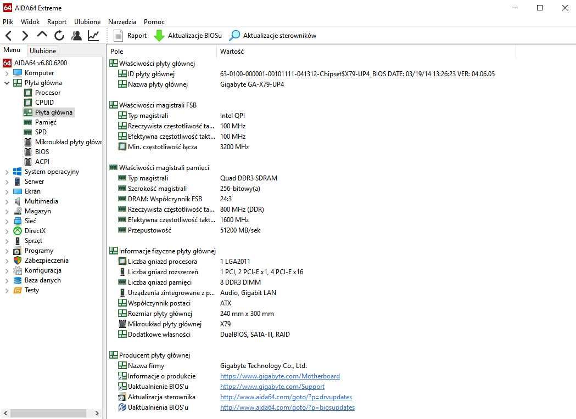Click the Konfiguracja tree icon

point(17,270)
